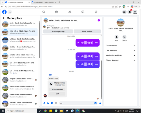The height and width of the screenshot is (113, 141).
Task: Expand the Chat members section
Action: pyautogui.click(x=120, y=51)
